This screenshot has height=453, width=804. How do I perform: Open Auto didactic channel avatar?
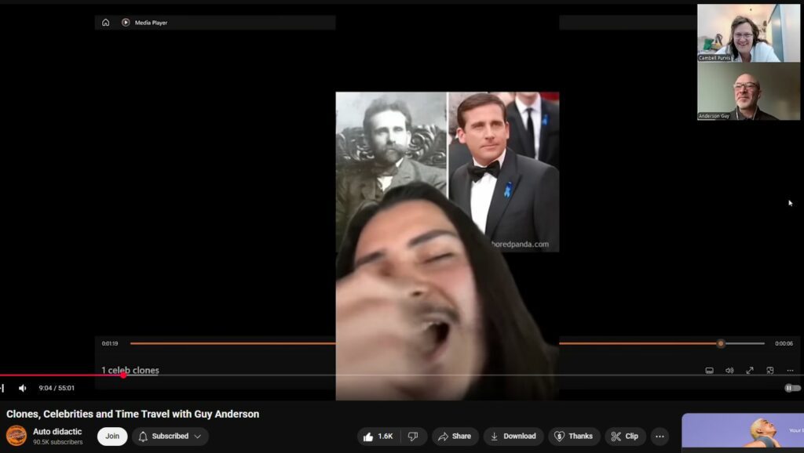coord(16,436)
